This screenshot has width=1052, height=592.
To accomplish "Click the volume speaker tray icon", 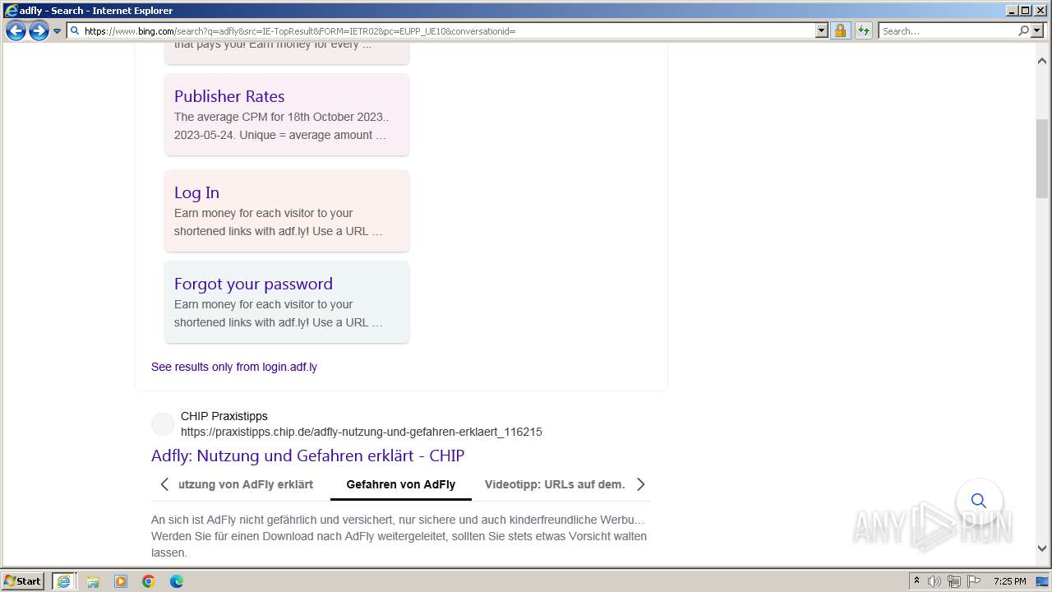I will (934, 581).
